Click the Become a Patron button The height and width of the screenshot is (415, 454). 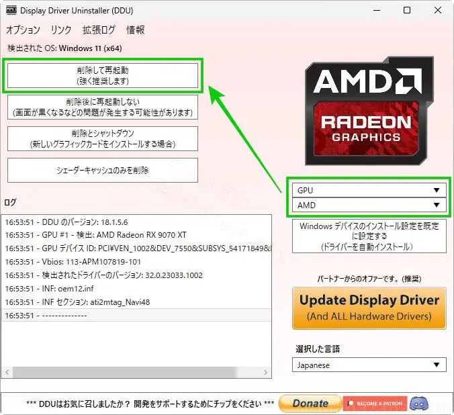[375, 404]
